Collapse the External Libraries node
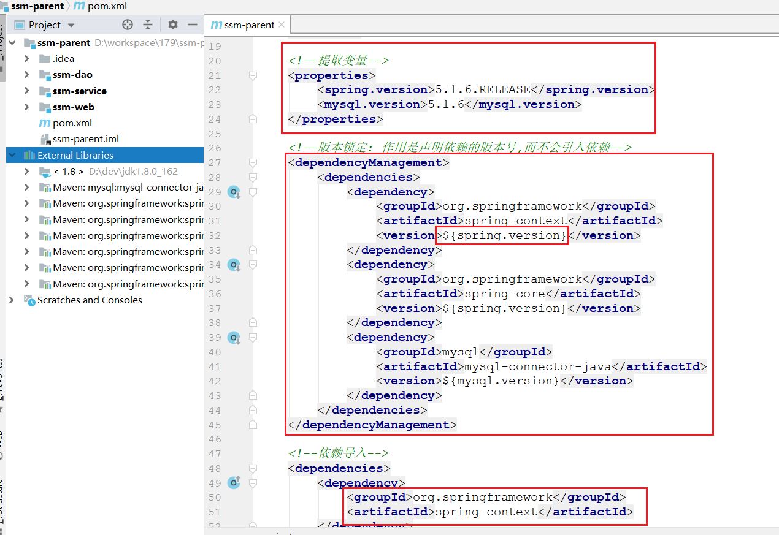This screenshot has width=779, height=535. [x=13, y=155]
